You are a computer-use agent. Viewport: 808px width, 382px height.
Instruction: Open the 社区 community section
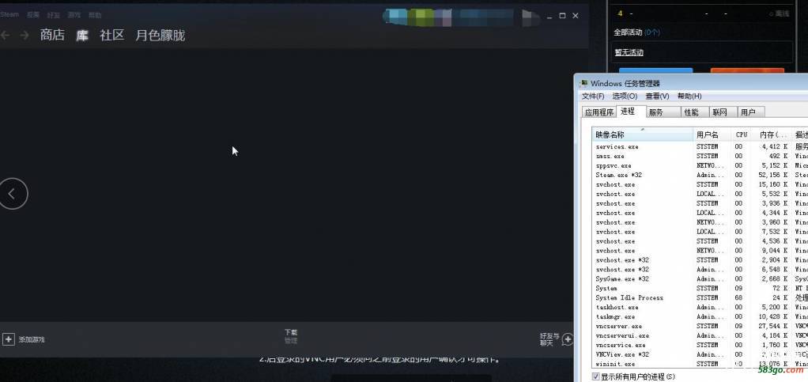[x=112, y=35]
